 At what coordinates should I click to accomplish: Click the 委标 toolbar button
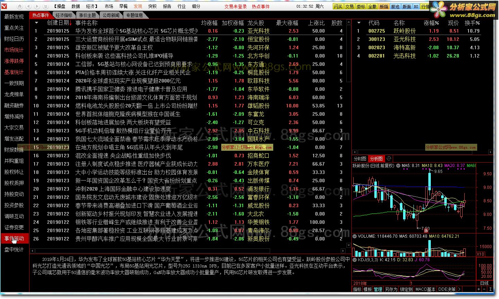coord(361,7)
